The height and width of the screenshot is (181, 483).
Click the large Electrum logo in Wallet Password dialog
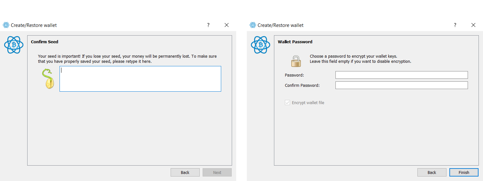(261, 45)
